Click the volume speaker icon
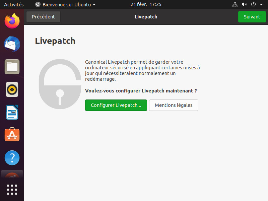This screenshot has height=201, width=268. click(244, 5)
